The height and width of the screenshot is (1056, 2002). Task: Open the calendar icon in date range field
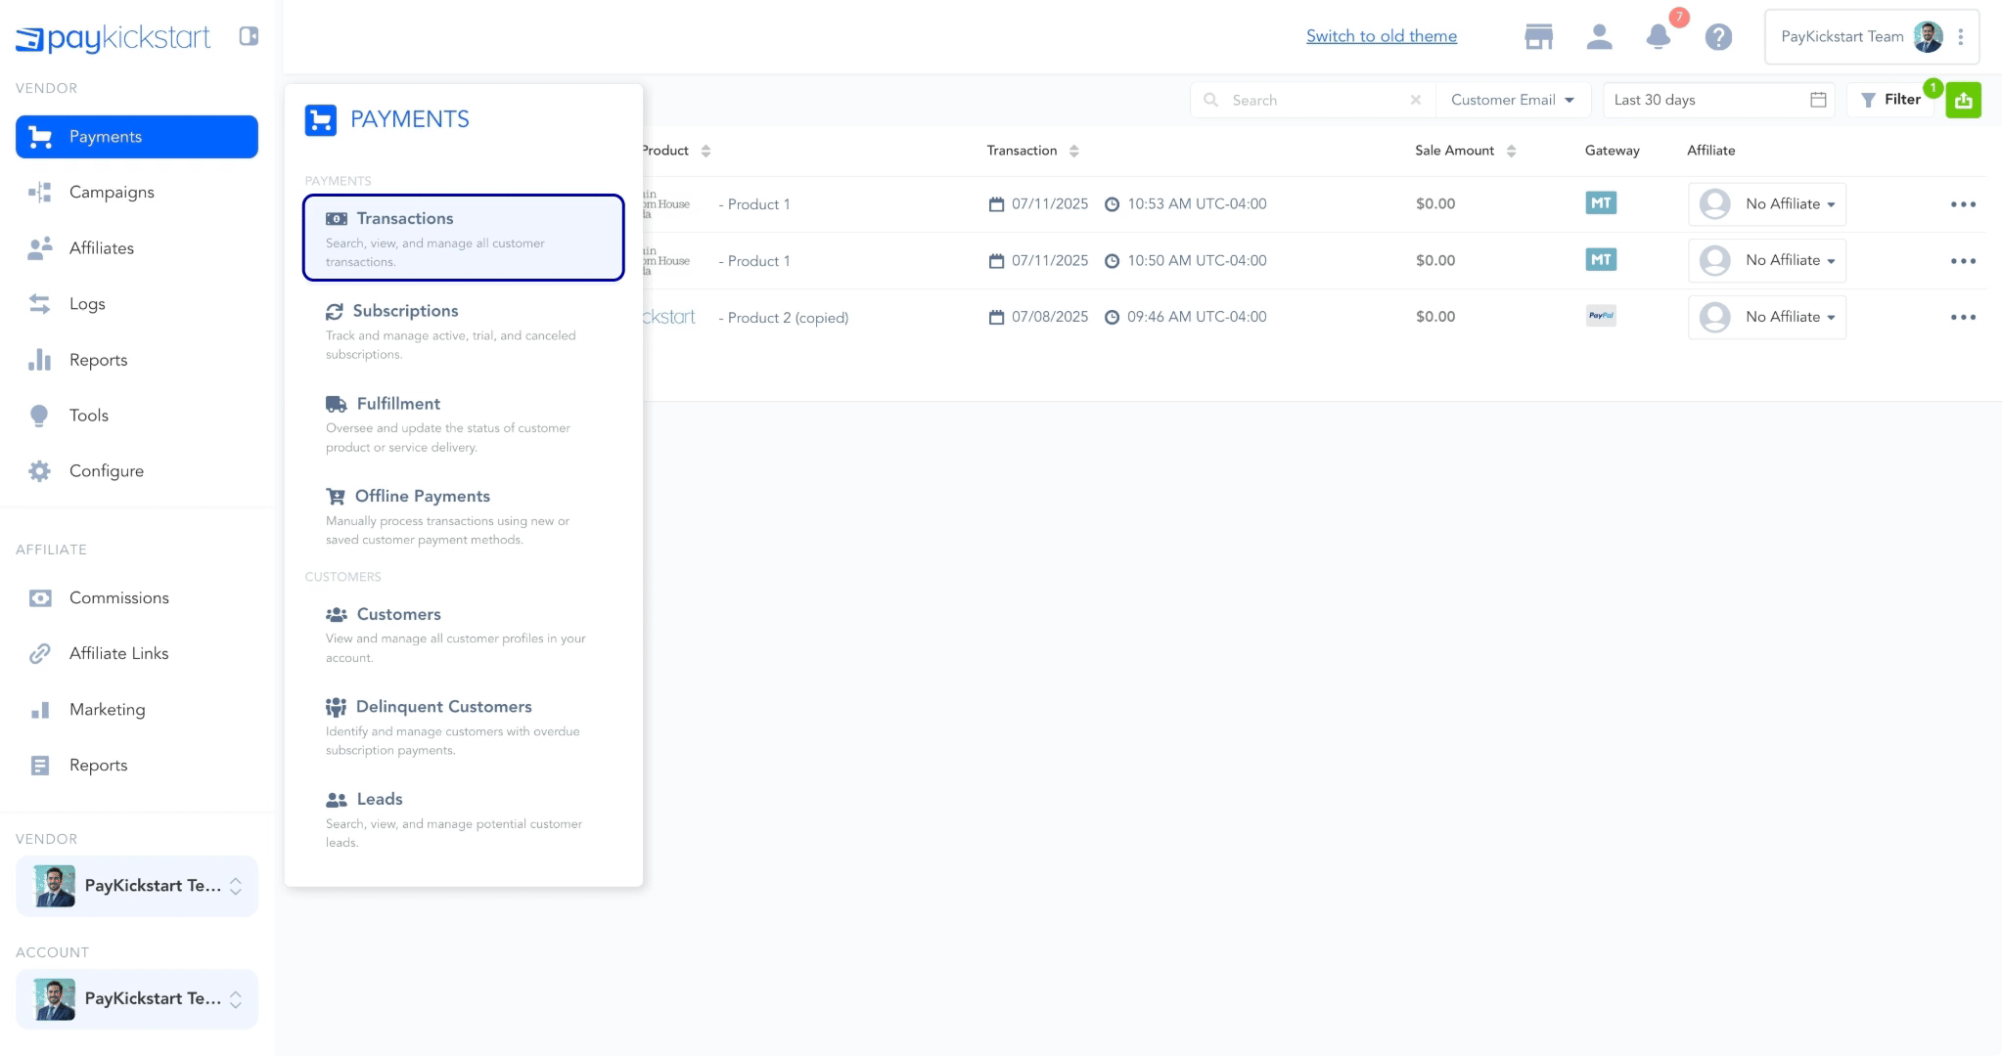1818,100
